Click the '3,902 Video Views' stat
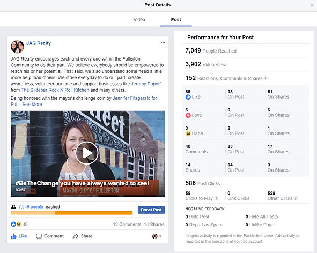Viewport: 317px width, 253px height. click(207, 64)
